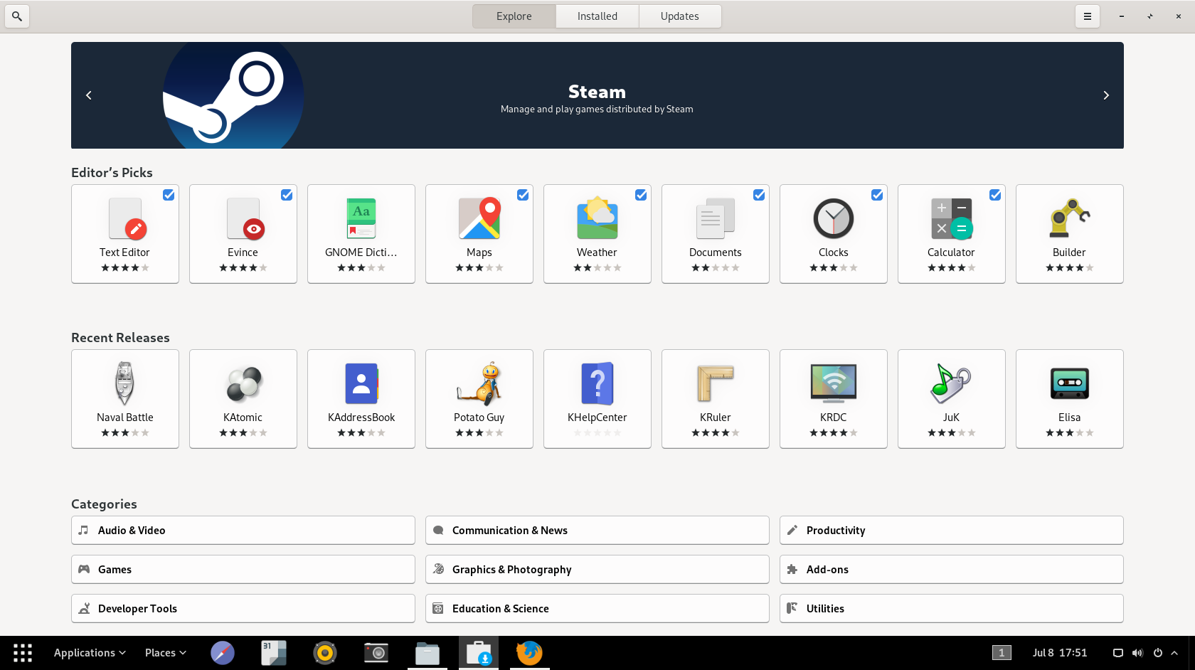The image size is (1195, 670).
Task: Open the Clocks app icon
Action: [834, 218]
